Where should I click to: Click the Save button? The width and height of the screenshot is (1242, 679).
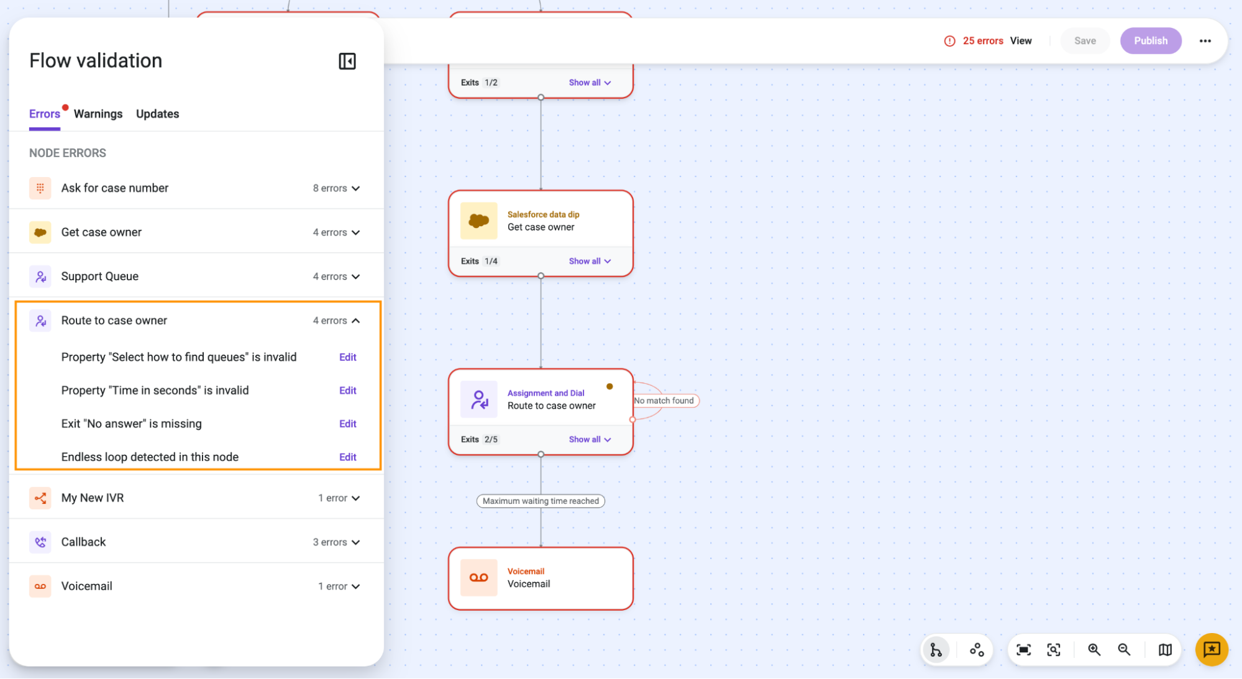click(x=1085, y=41)
